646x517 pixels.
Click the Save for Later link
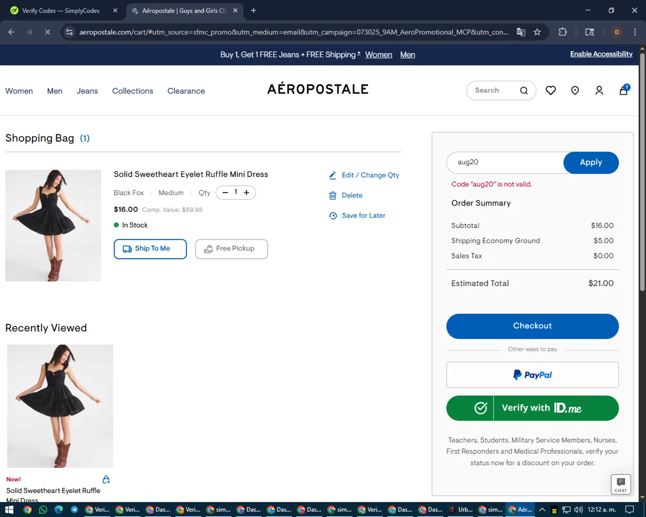363,215
